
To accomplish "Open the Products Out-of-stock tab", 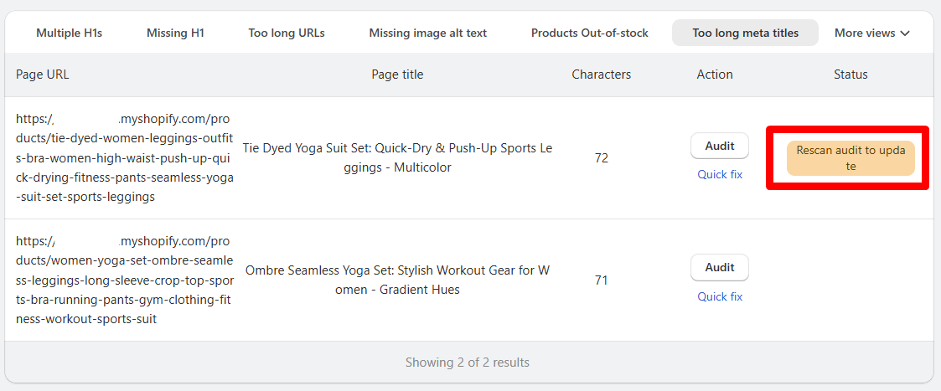I will (589, 33).
